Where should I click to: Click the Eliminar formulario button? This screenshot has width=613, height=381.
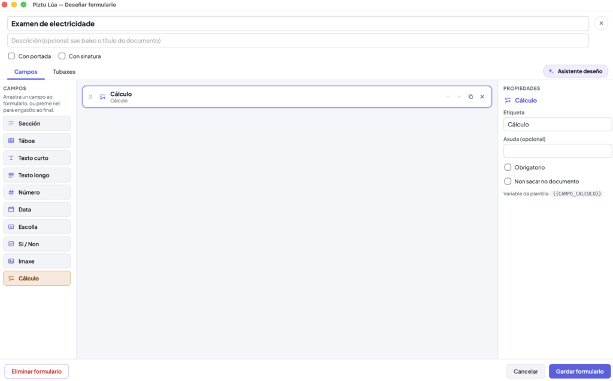37,371
